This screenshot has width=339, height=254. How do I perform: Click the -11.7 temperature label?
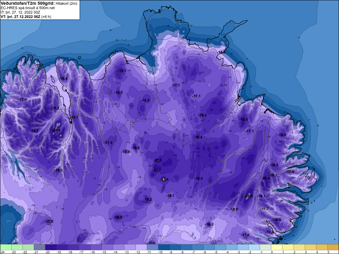click(x=264, y=209)
